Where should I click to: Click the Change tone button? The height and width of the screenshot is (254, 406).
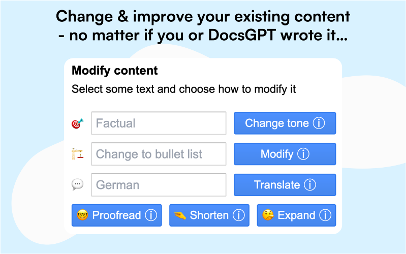point(285,123)
